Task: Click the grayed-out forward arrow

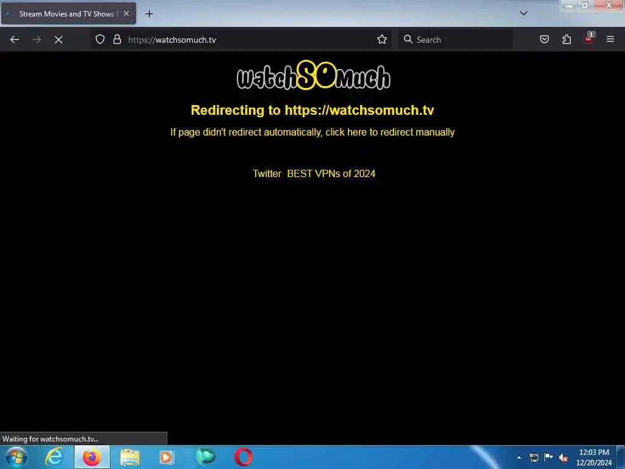Action: (x=37, y=40)
